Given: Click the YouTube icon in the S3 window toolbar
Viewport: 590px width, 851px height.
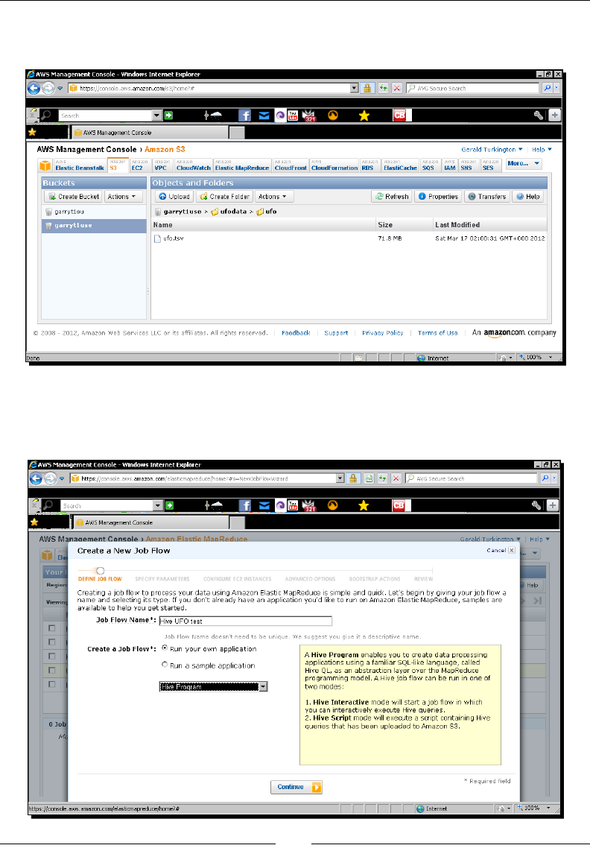Looking at the screenshot, I should 293,115.
